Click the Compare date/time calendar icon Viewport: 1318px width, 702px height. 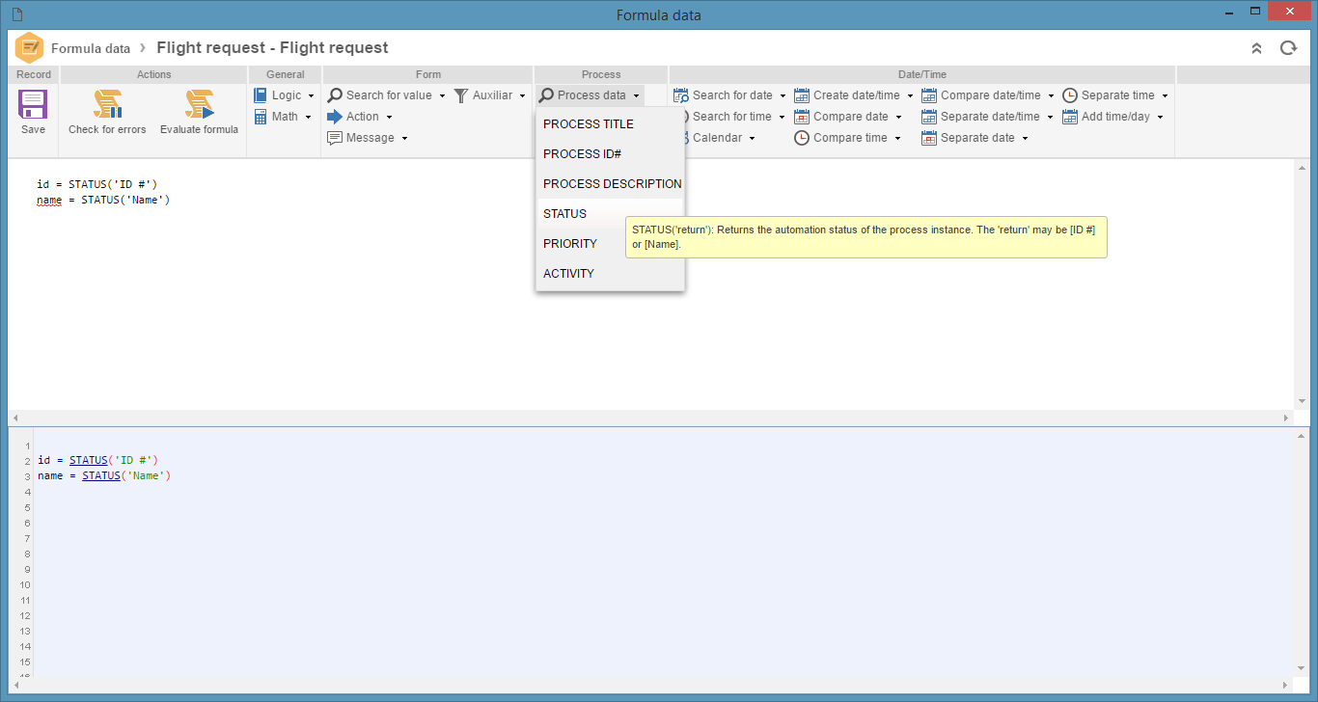929,95
